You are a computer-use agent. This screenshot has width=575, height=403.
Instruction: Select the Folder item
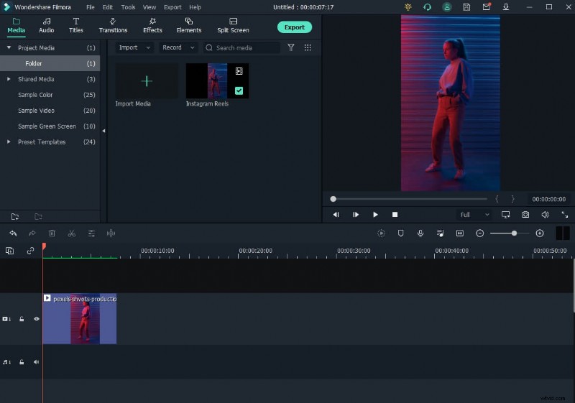tap(50, 63)
